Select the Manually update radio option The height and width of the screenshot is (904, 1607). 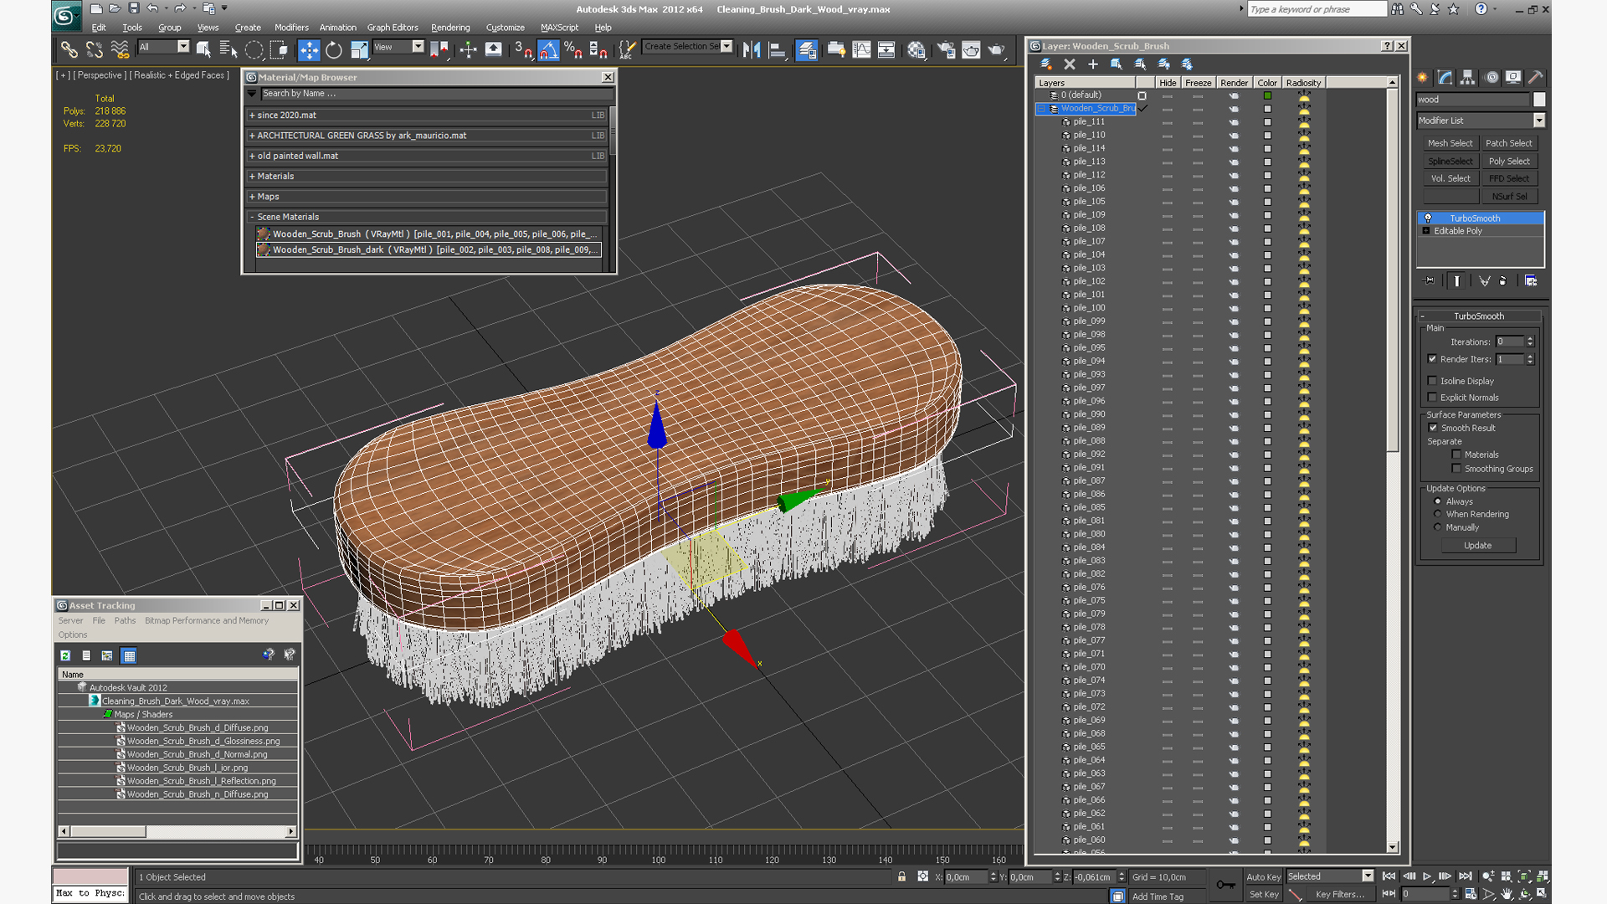[x=1438, y=527]
